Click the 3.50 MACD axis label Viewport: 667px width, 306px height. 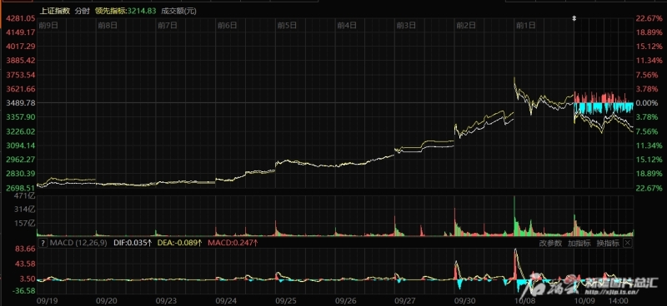coord(28,279)
